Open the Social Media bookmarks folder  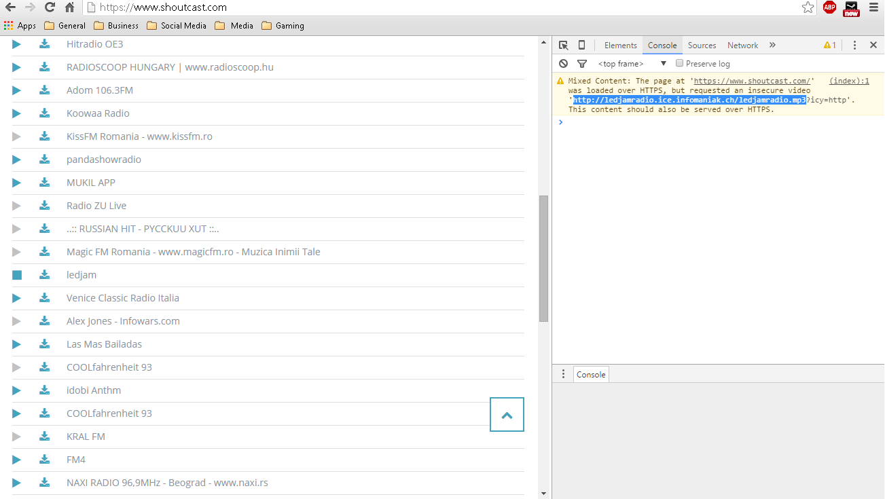(177, 26)
